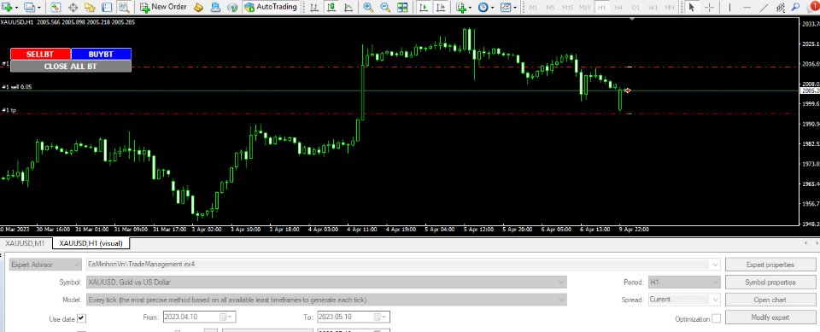Toggle the Strategy Tester magnifier icon

124,8
